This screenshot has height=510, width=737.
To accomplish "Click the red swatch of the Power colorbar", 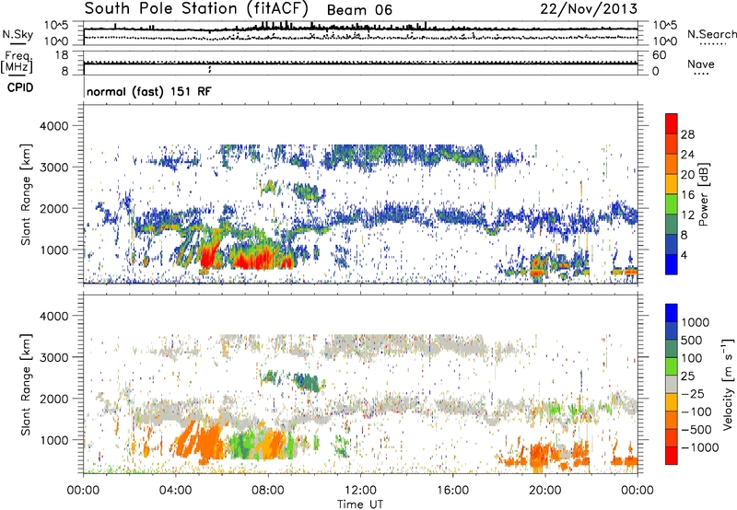I will [x=672, y=123].
